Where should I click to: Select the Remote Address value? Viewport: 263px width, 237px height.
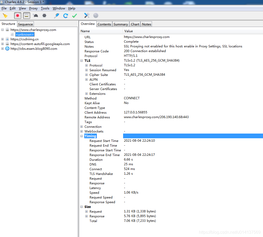click(156, 117)
